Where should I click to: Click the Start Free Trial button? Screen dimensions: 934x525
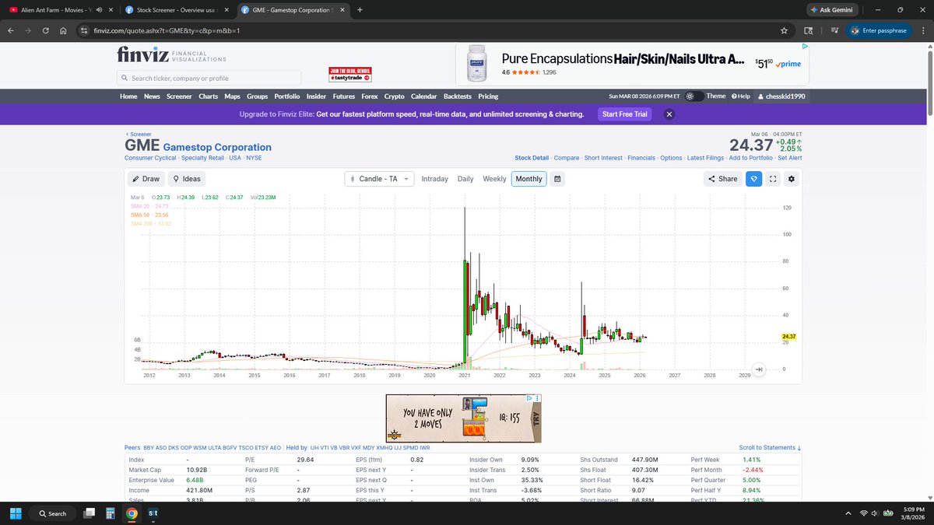(625, 114)
